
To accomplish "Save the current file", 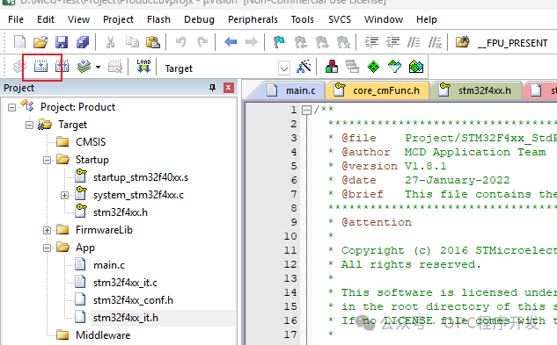I will pyautogui.click(x=62, y=42).
